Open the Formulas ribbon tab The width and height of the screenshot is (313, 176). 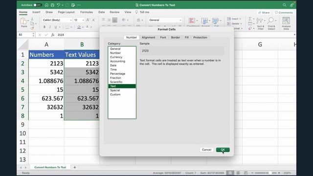tap(87, 12)
